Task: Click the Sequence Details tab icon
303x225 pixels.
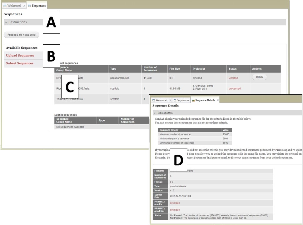Action: (x=193, y=100)
